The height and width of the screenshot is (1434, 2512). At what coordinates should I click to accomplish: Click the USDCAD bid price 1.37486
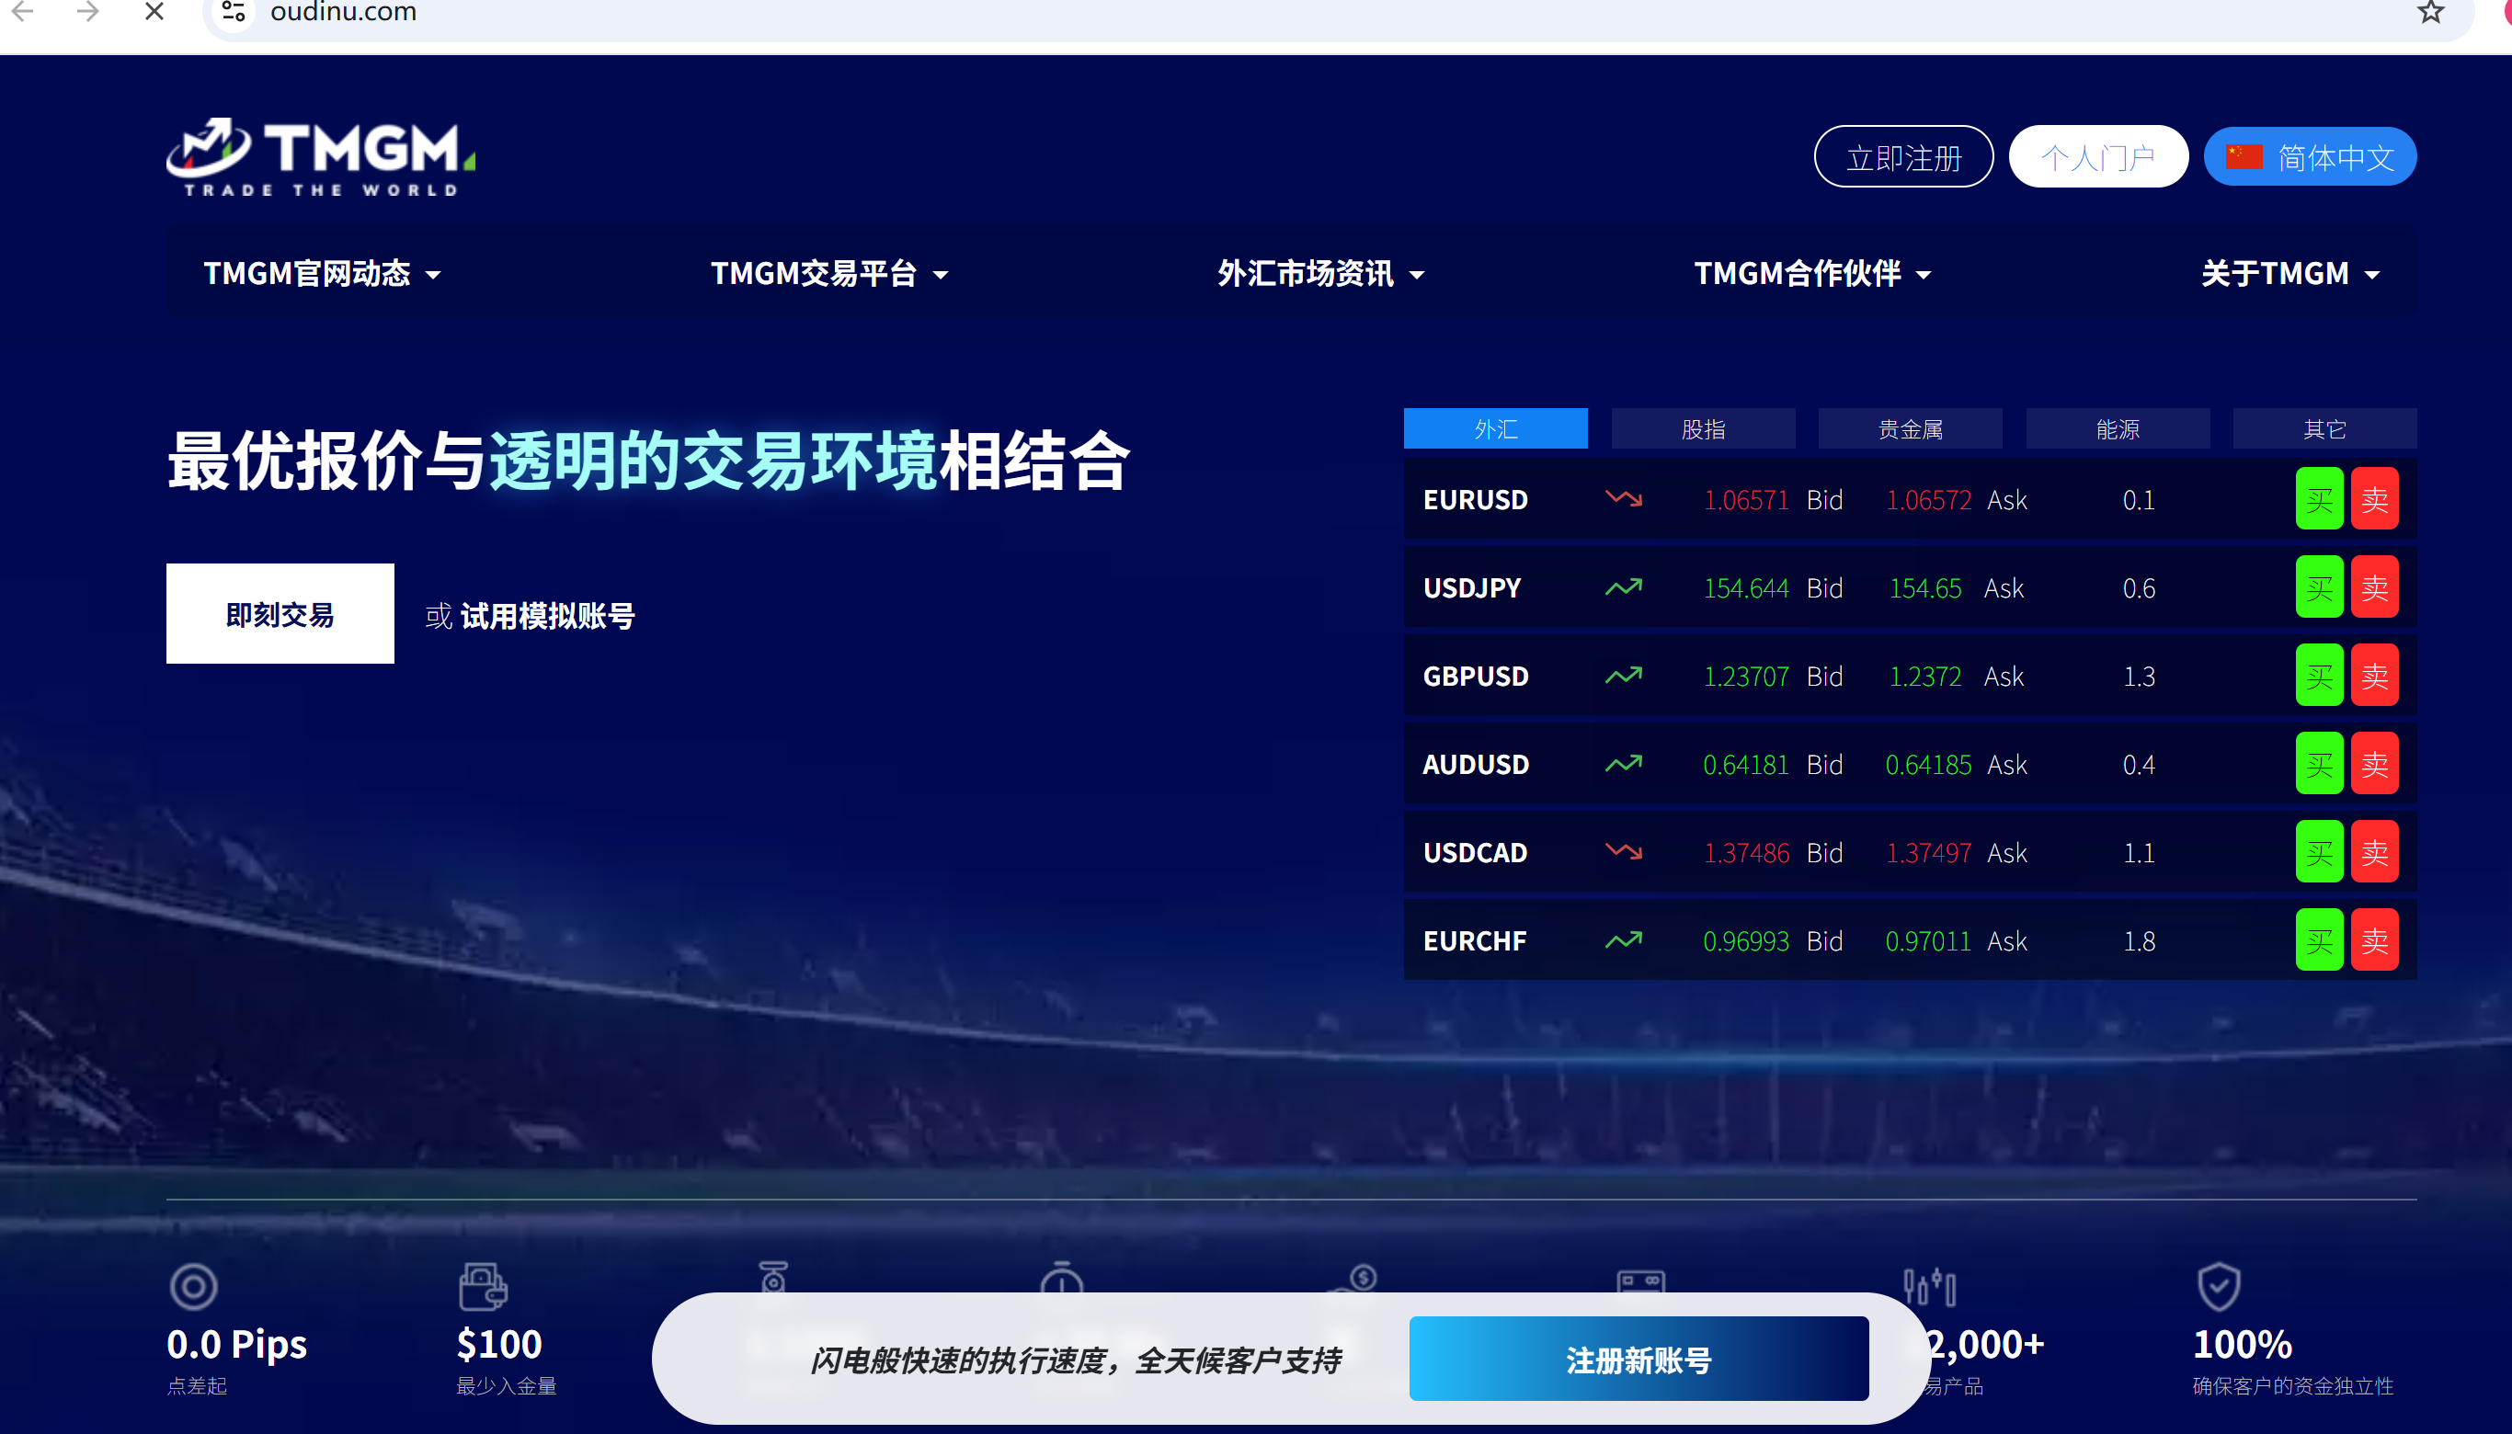1745,852
